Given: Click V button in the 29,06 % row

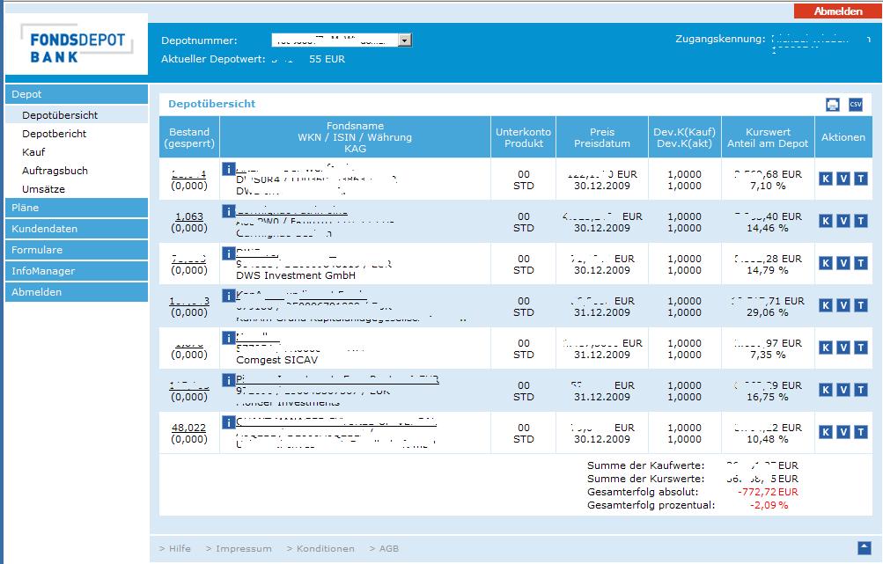Looking at the screenshot, I should pos(843,305).
